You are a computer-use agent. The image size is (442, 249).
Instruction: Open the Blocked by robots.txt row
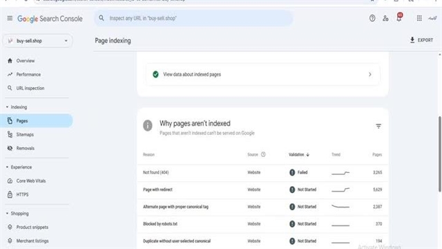(262, 224)
